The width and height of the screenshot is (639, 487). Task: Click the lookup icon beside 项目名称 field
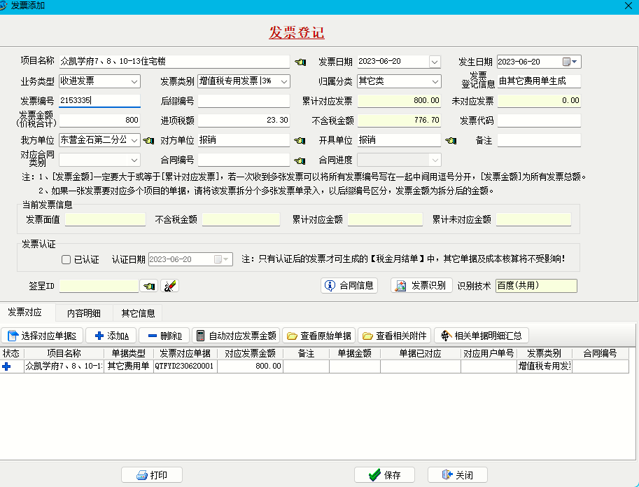pyautogui.click(x=300, y=62)
